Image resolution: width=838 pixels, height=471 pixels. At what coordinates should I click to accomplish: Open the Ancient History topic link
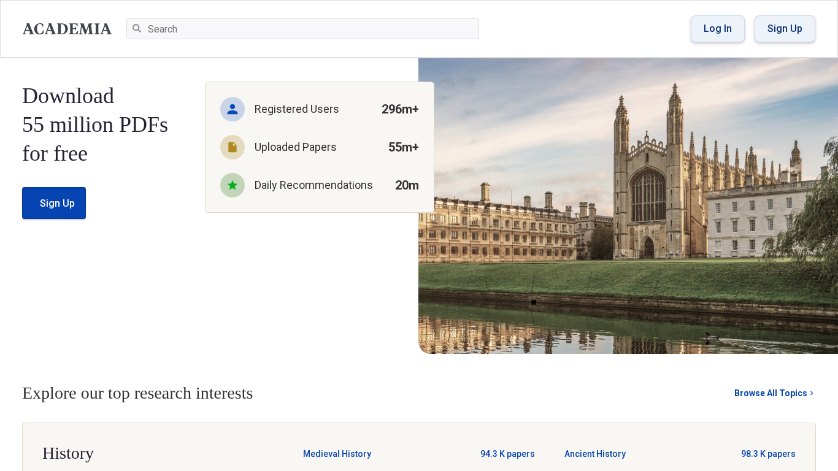point(594,454)
